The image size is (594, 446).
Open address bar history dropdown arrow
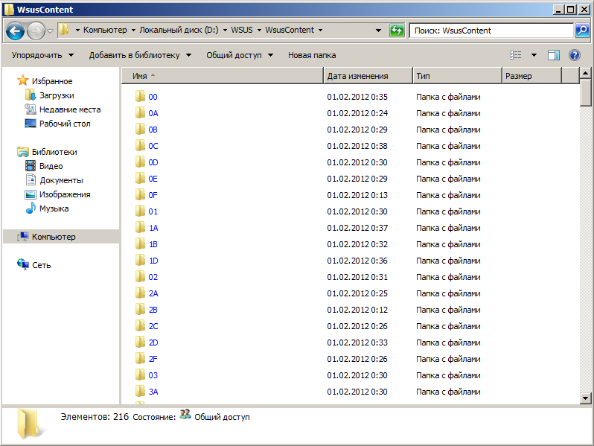380,31
